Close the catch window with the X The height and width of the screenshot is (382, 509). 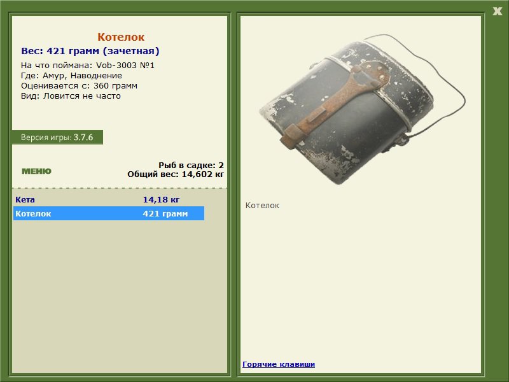click(x=497, y=11)
